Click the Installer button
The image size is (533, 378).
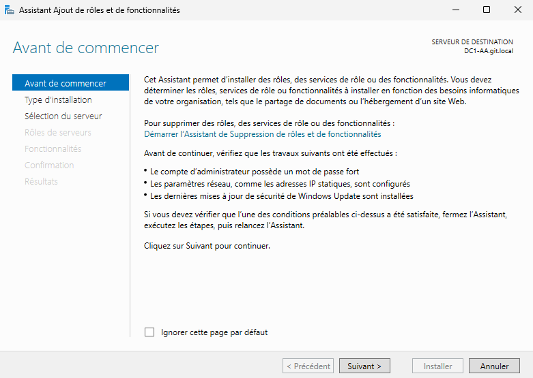coord(438,366)
